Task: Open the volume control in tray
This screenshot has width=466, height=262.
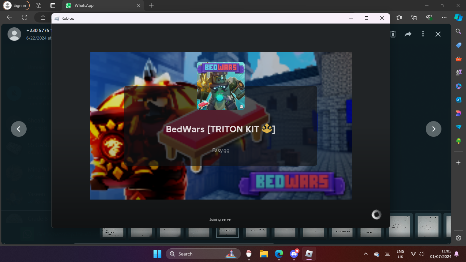Action: (x=421, y=254)
